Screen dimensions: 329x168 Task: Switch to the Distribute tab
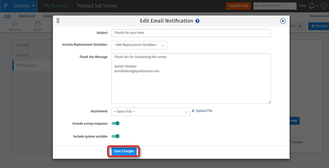click(27, 16)
